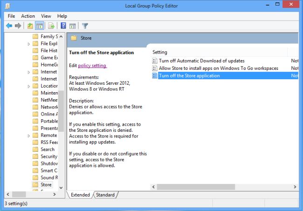303x211 pixels.
Task: Click the settings list scroll right arrow
Action: pyautogui.click(x=295, y=187)
